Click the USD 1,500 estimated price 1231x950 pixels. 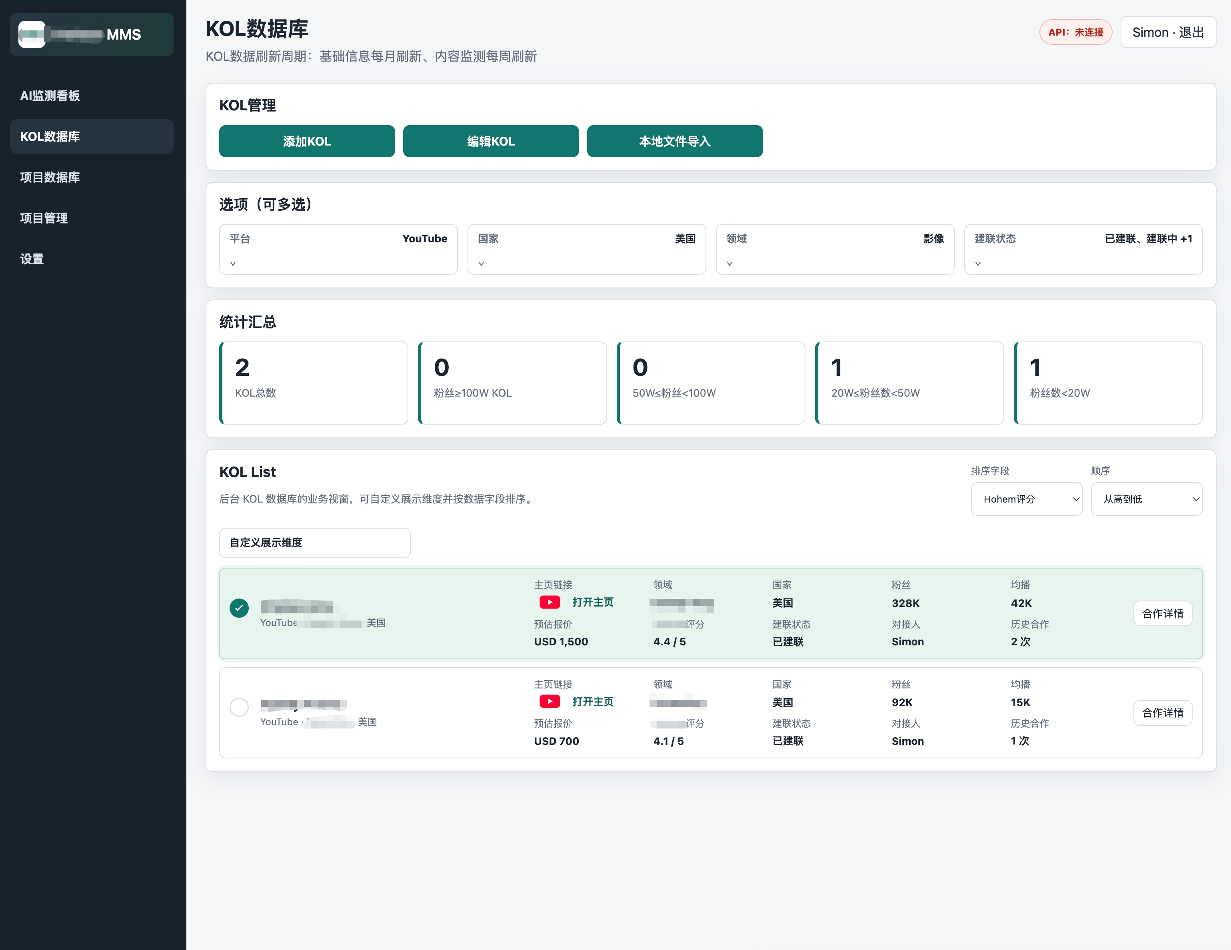click(x=562, y=642)
